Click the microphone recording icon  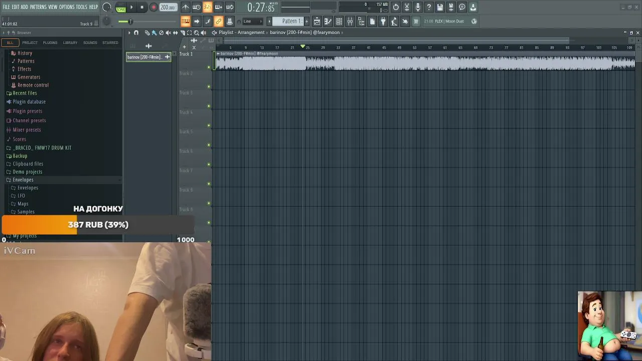pyautogui.click(x=418, y=7)
